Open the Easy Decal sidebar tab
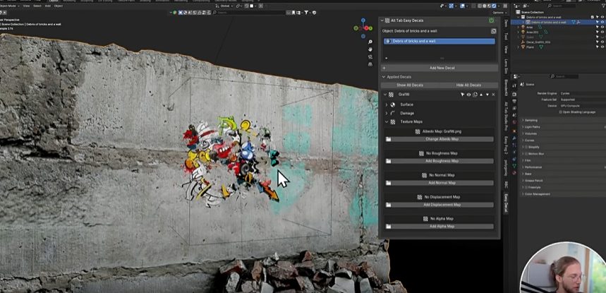Screen dimensions: 606x293 (505, 203)
